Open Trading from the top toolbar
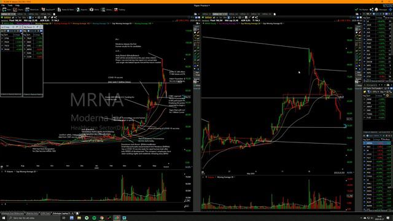The width and height of the screenshot is (393, 221). point(120,10)
